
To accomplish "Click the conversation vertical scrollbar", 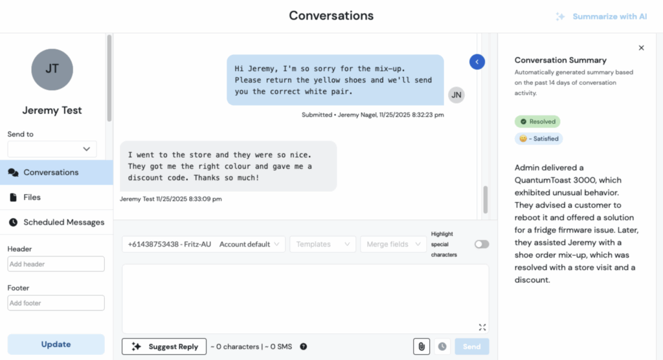I will [486, 201].
